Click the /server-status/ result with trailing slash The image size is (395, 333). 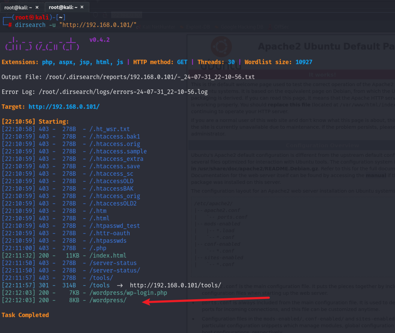pos(115,271)
